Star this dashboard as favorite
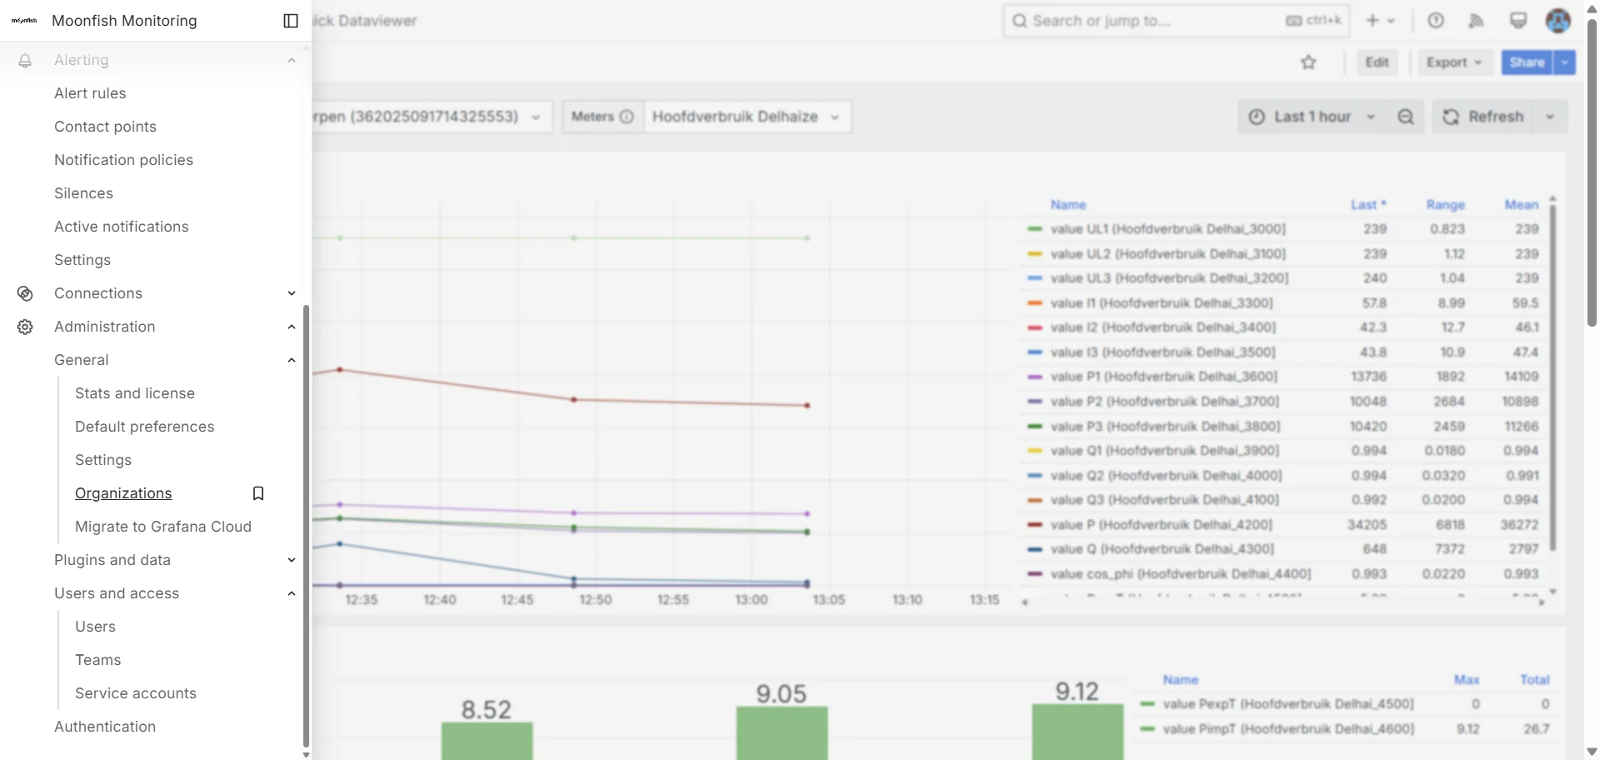Viewport: 1600px width, 760px height. (x=1308, y=62)
